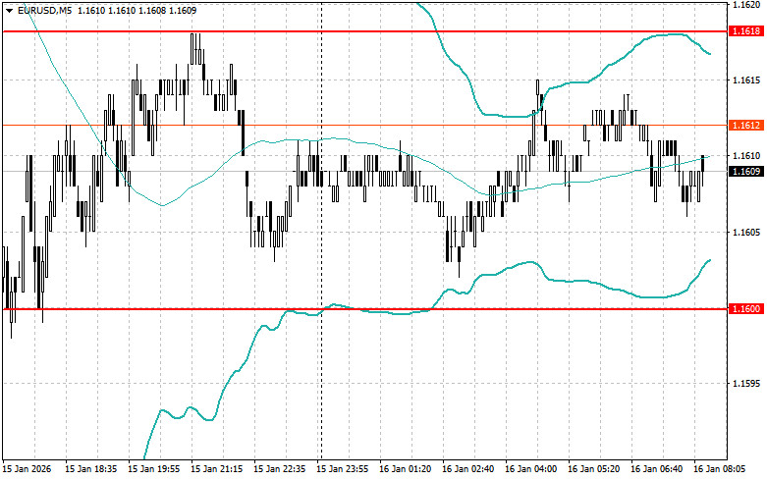The height and width of the screenshot is (480, 767).
Task: Select the 15 Jan 23:55 time label
Action: click(x=343, y=469)
